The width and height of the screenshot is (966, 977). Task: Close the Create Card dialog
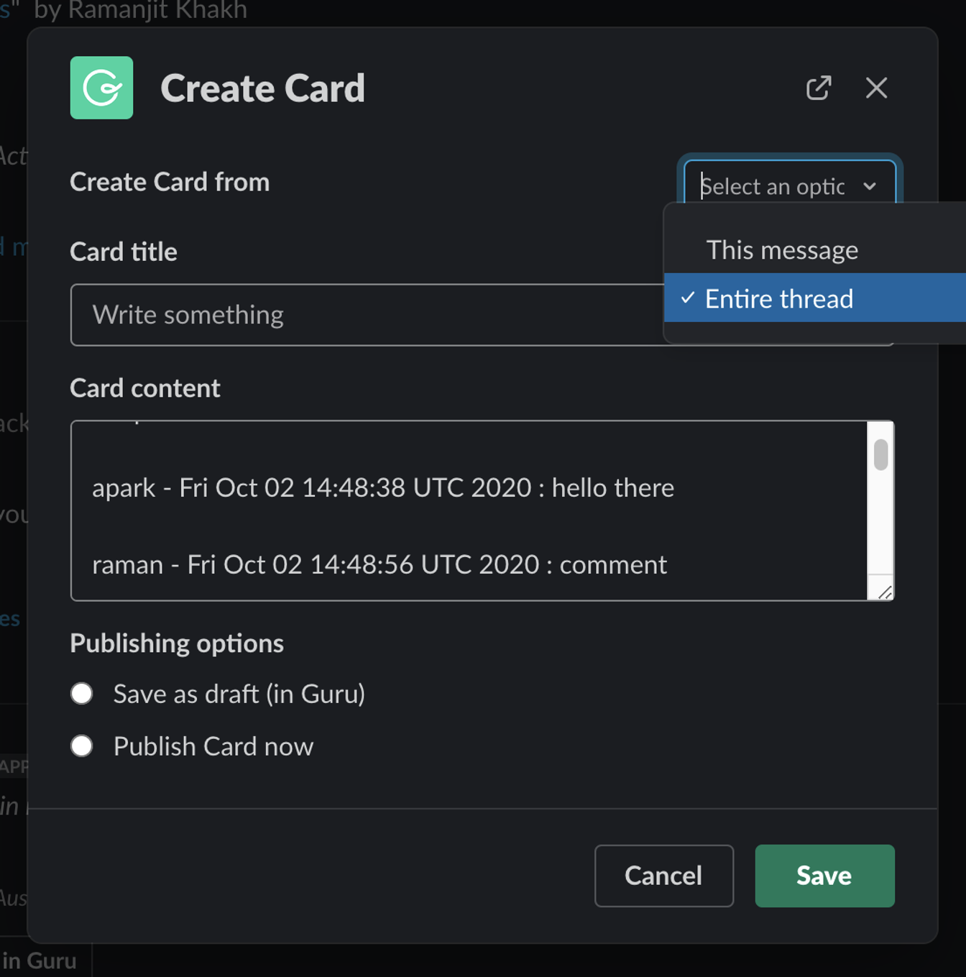876,88
